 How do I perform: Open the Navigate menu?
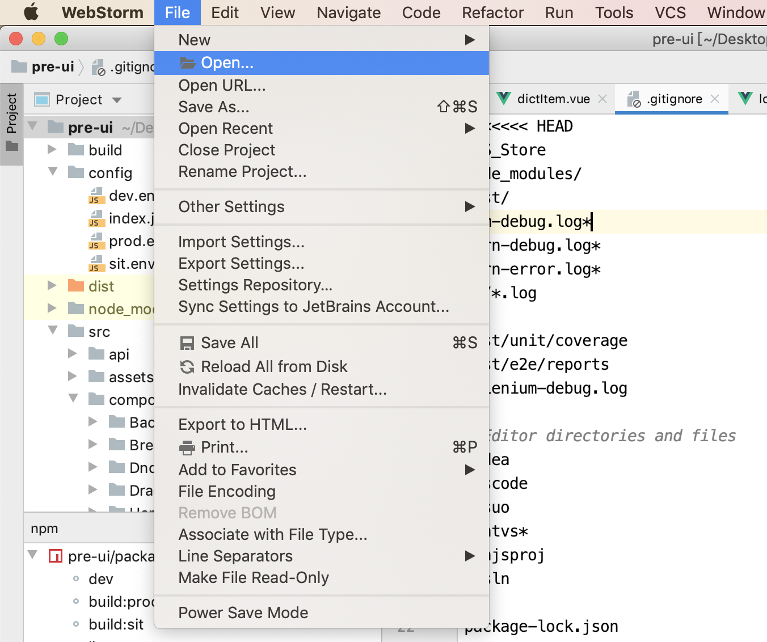click(348, 12)
